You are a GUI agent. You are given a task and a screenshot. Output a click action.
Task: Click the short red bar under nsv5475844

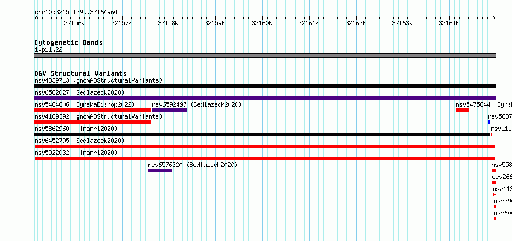click(x=463, y=110)
